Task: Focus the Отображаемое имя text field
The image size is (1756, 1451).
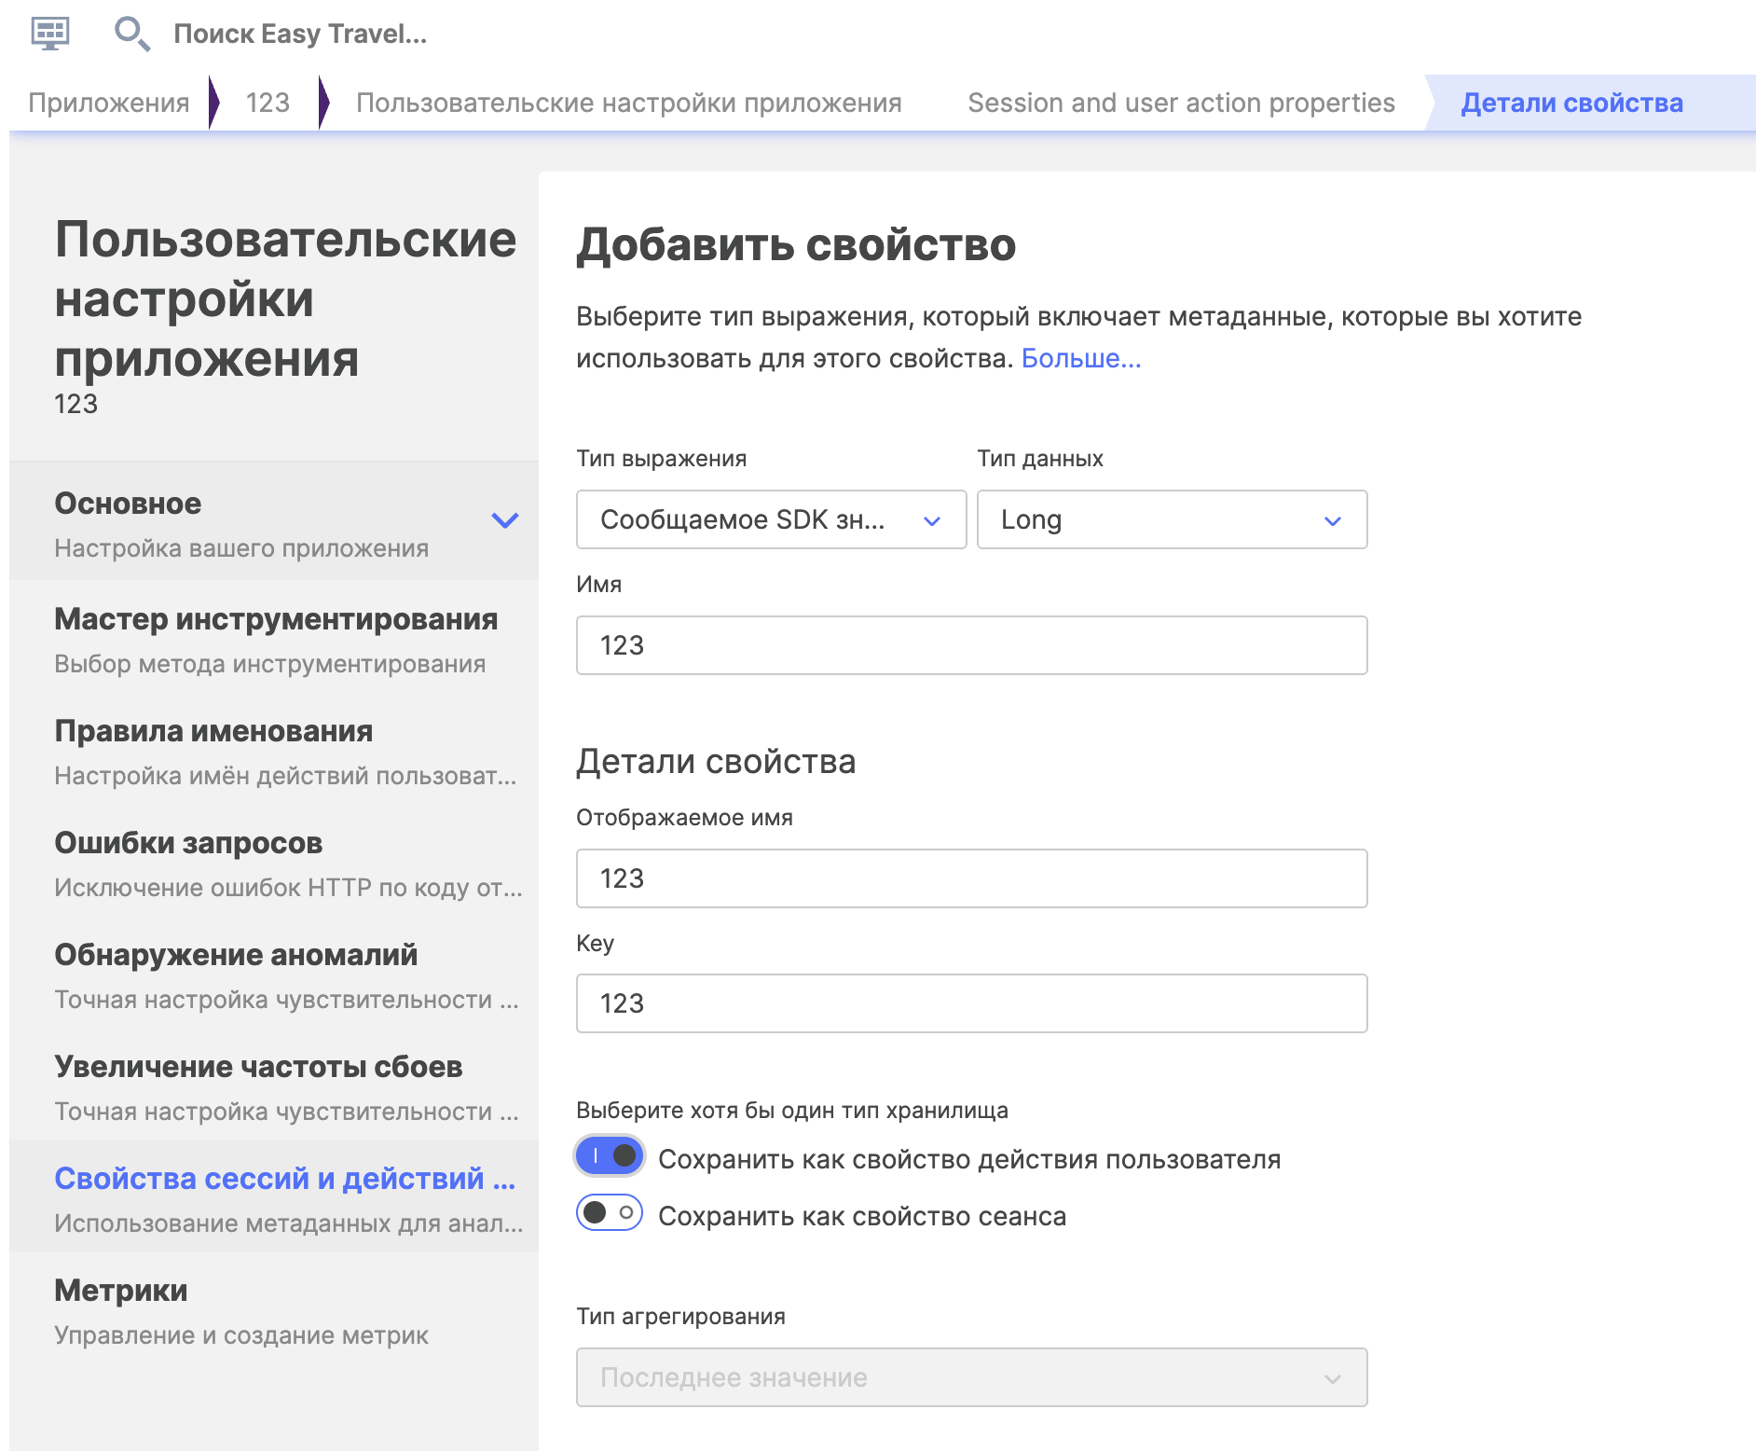Action: pos(971,878)
